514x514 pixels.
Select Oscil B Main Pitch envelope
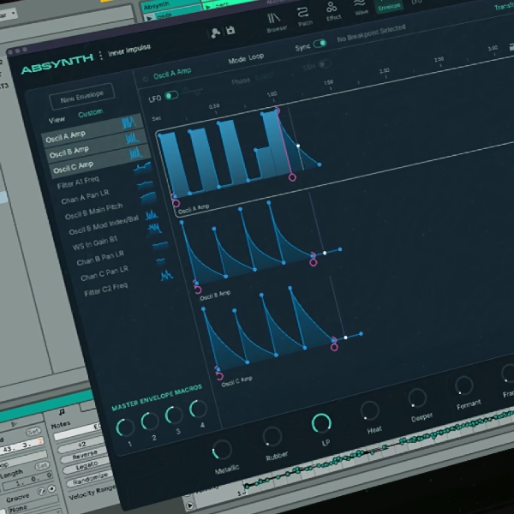93,212
